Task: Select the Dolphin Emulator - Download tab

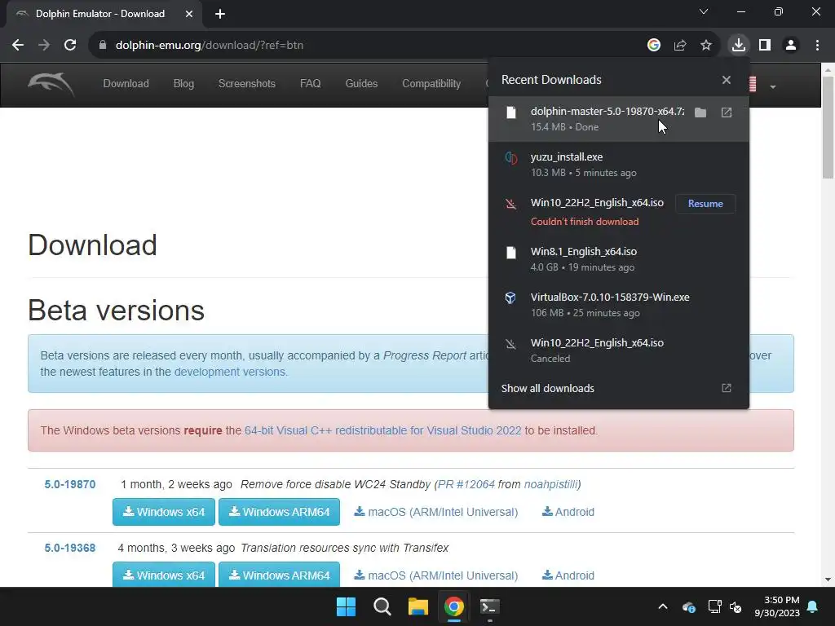Action: (x=104, y=14)
